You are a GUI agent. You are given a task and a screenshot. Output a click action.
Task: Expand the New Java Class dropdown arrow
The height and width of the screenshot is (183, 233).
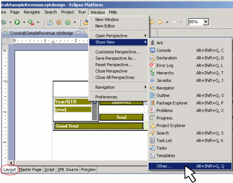[75, 22]
